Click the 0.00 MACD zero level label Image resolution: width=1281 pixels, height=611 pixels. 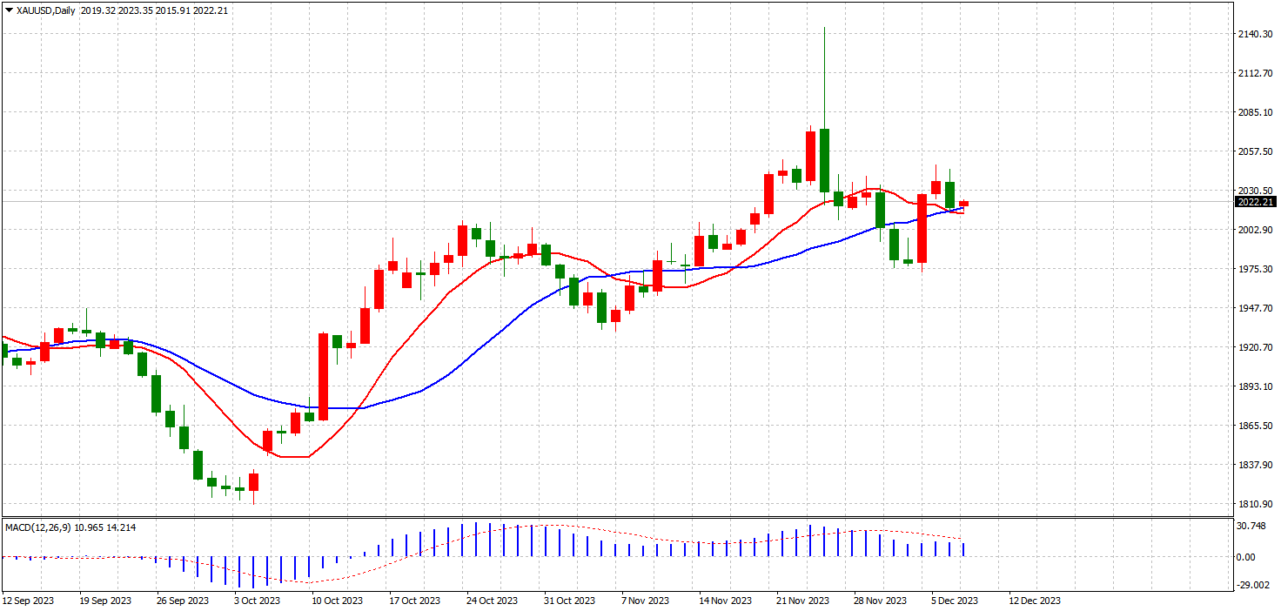(x=1248, y=557)
